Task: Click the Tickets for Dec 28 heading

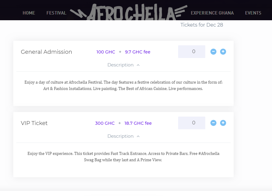Action: [202, 25]
